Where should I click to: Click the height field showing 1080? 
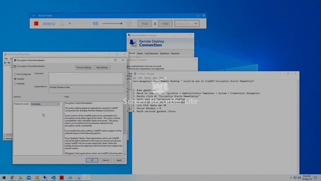pos(165,24)
